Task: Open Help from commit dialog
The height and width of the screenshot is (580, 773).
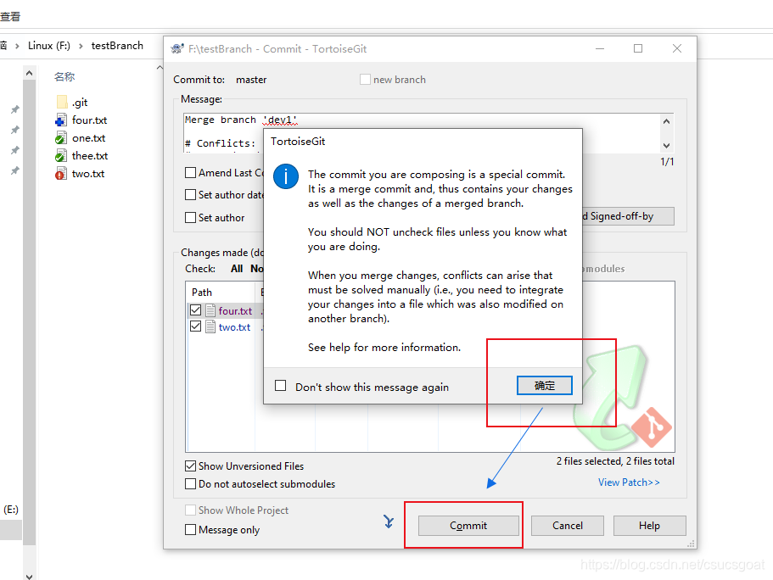Action: point(649,526)
